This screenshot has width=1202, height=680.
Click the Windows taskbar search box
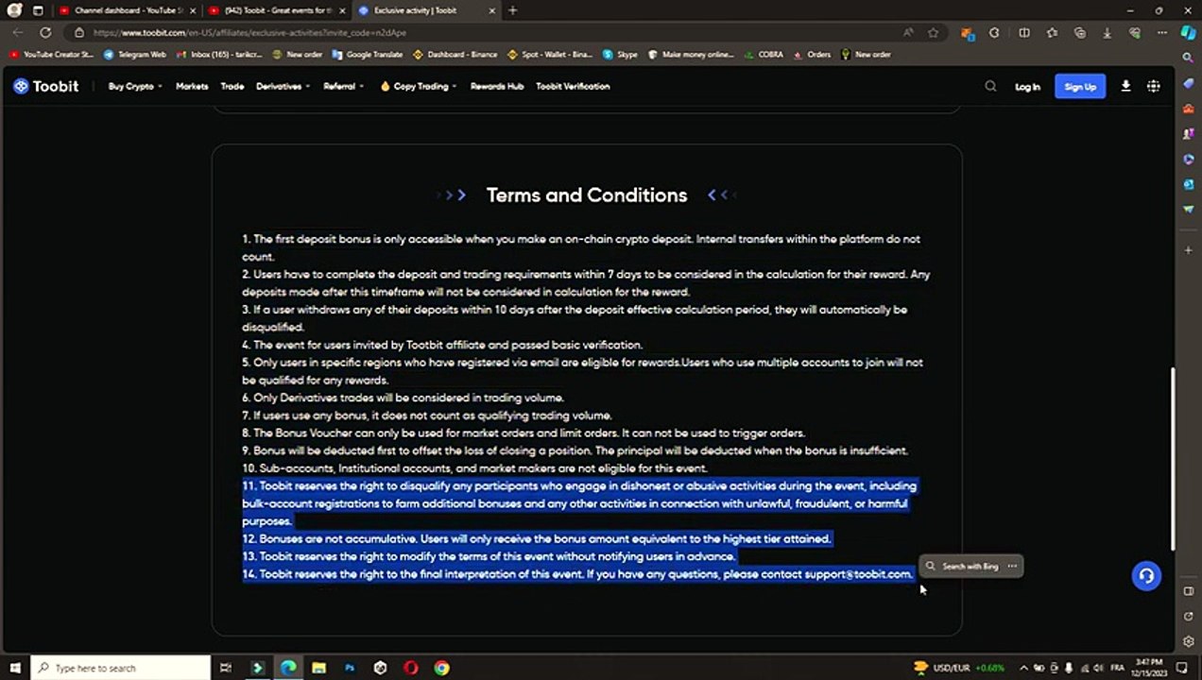pyautogui.click(x=121, y=668)
